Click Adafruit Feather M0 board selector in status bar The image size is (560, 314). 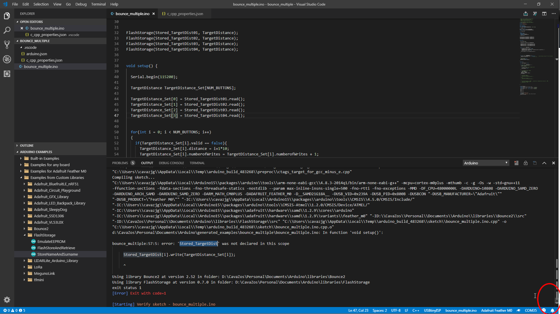click(x=497, y=311)
